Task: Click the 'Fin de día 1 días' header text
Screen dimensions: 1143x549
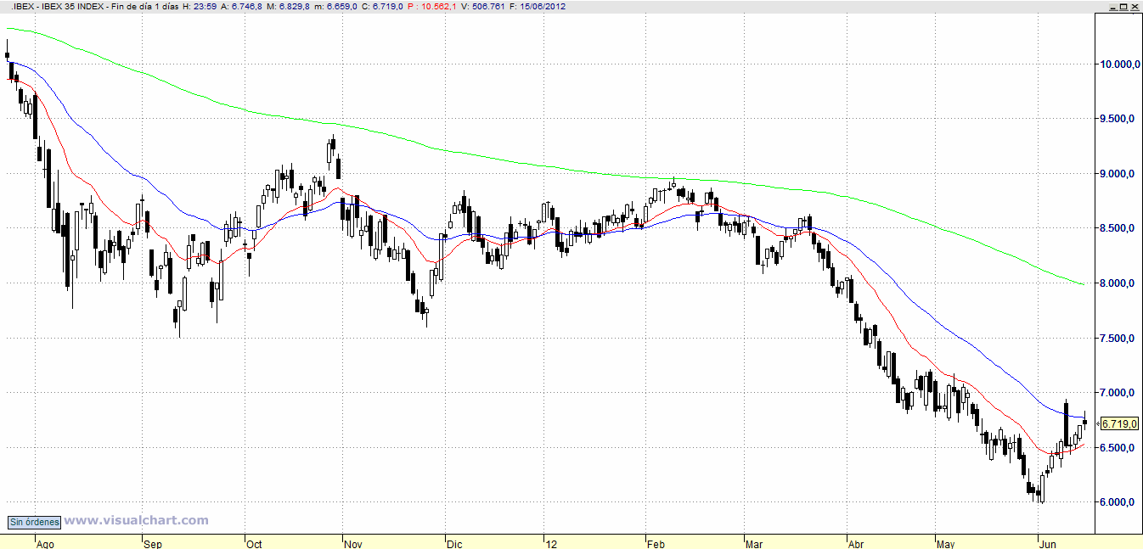Action: pos(146,6)
